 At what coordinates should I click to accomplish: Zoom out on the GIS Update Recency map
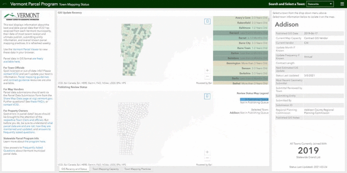pos(207,76)
